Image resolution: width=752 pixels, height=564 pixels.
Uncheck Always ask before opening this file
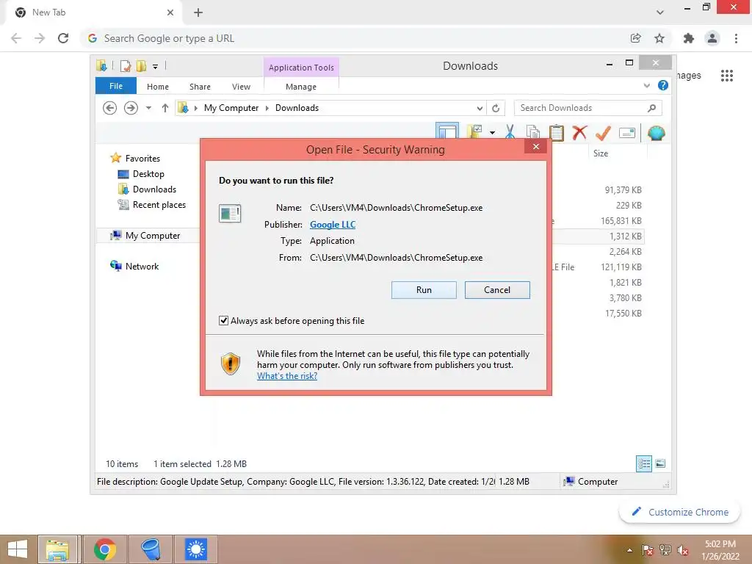(223, 320)
